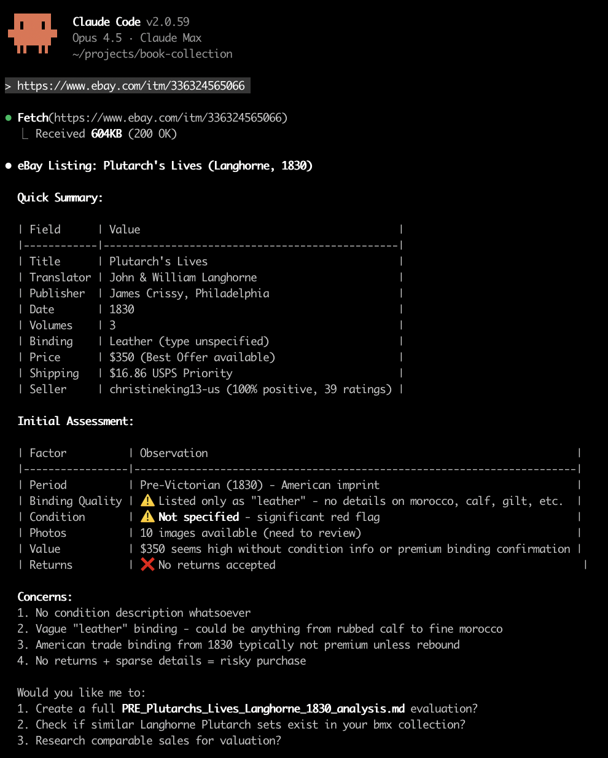The image size is (608, 758).
Task: Click the Quick Summary heading
Action: coord(60,198)
